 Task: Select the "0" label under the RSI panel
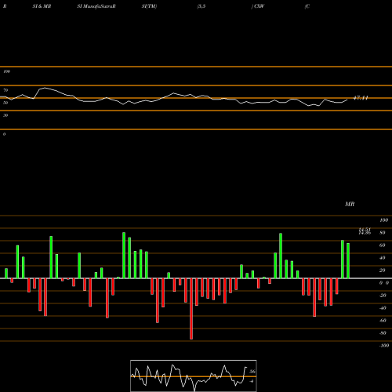4,134
